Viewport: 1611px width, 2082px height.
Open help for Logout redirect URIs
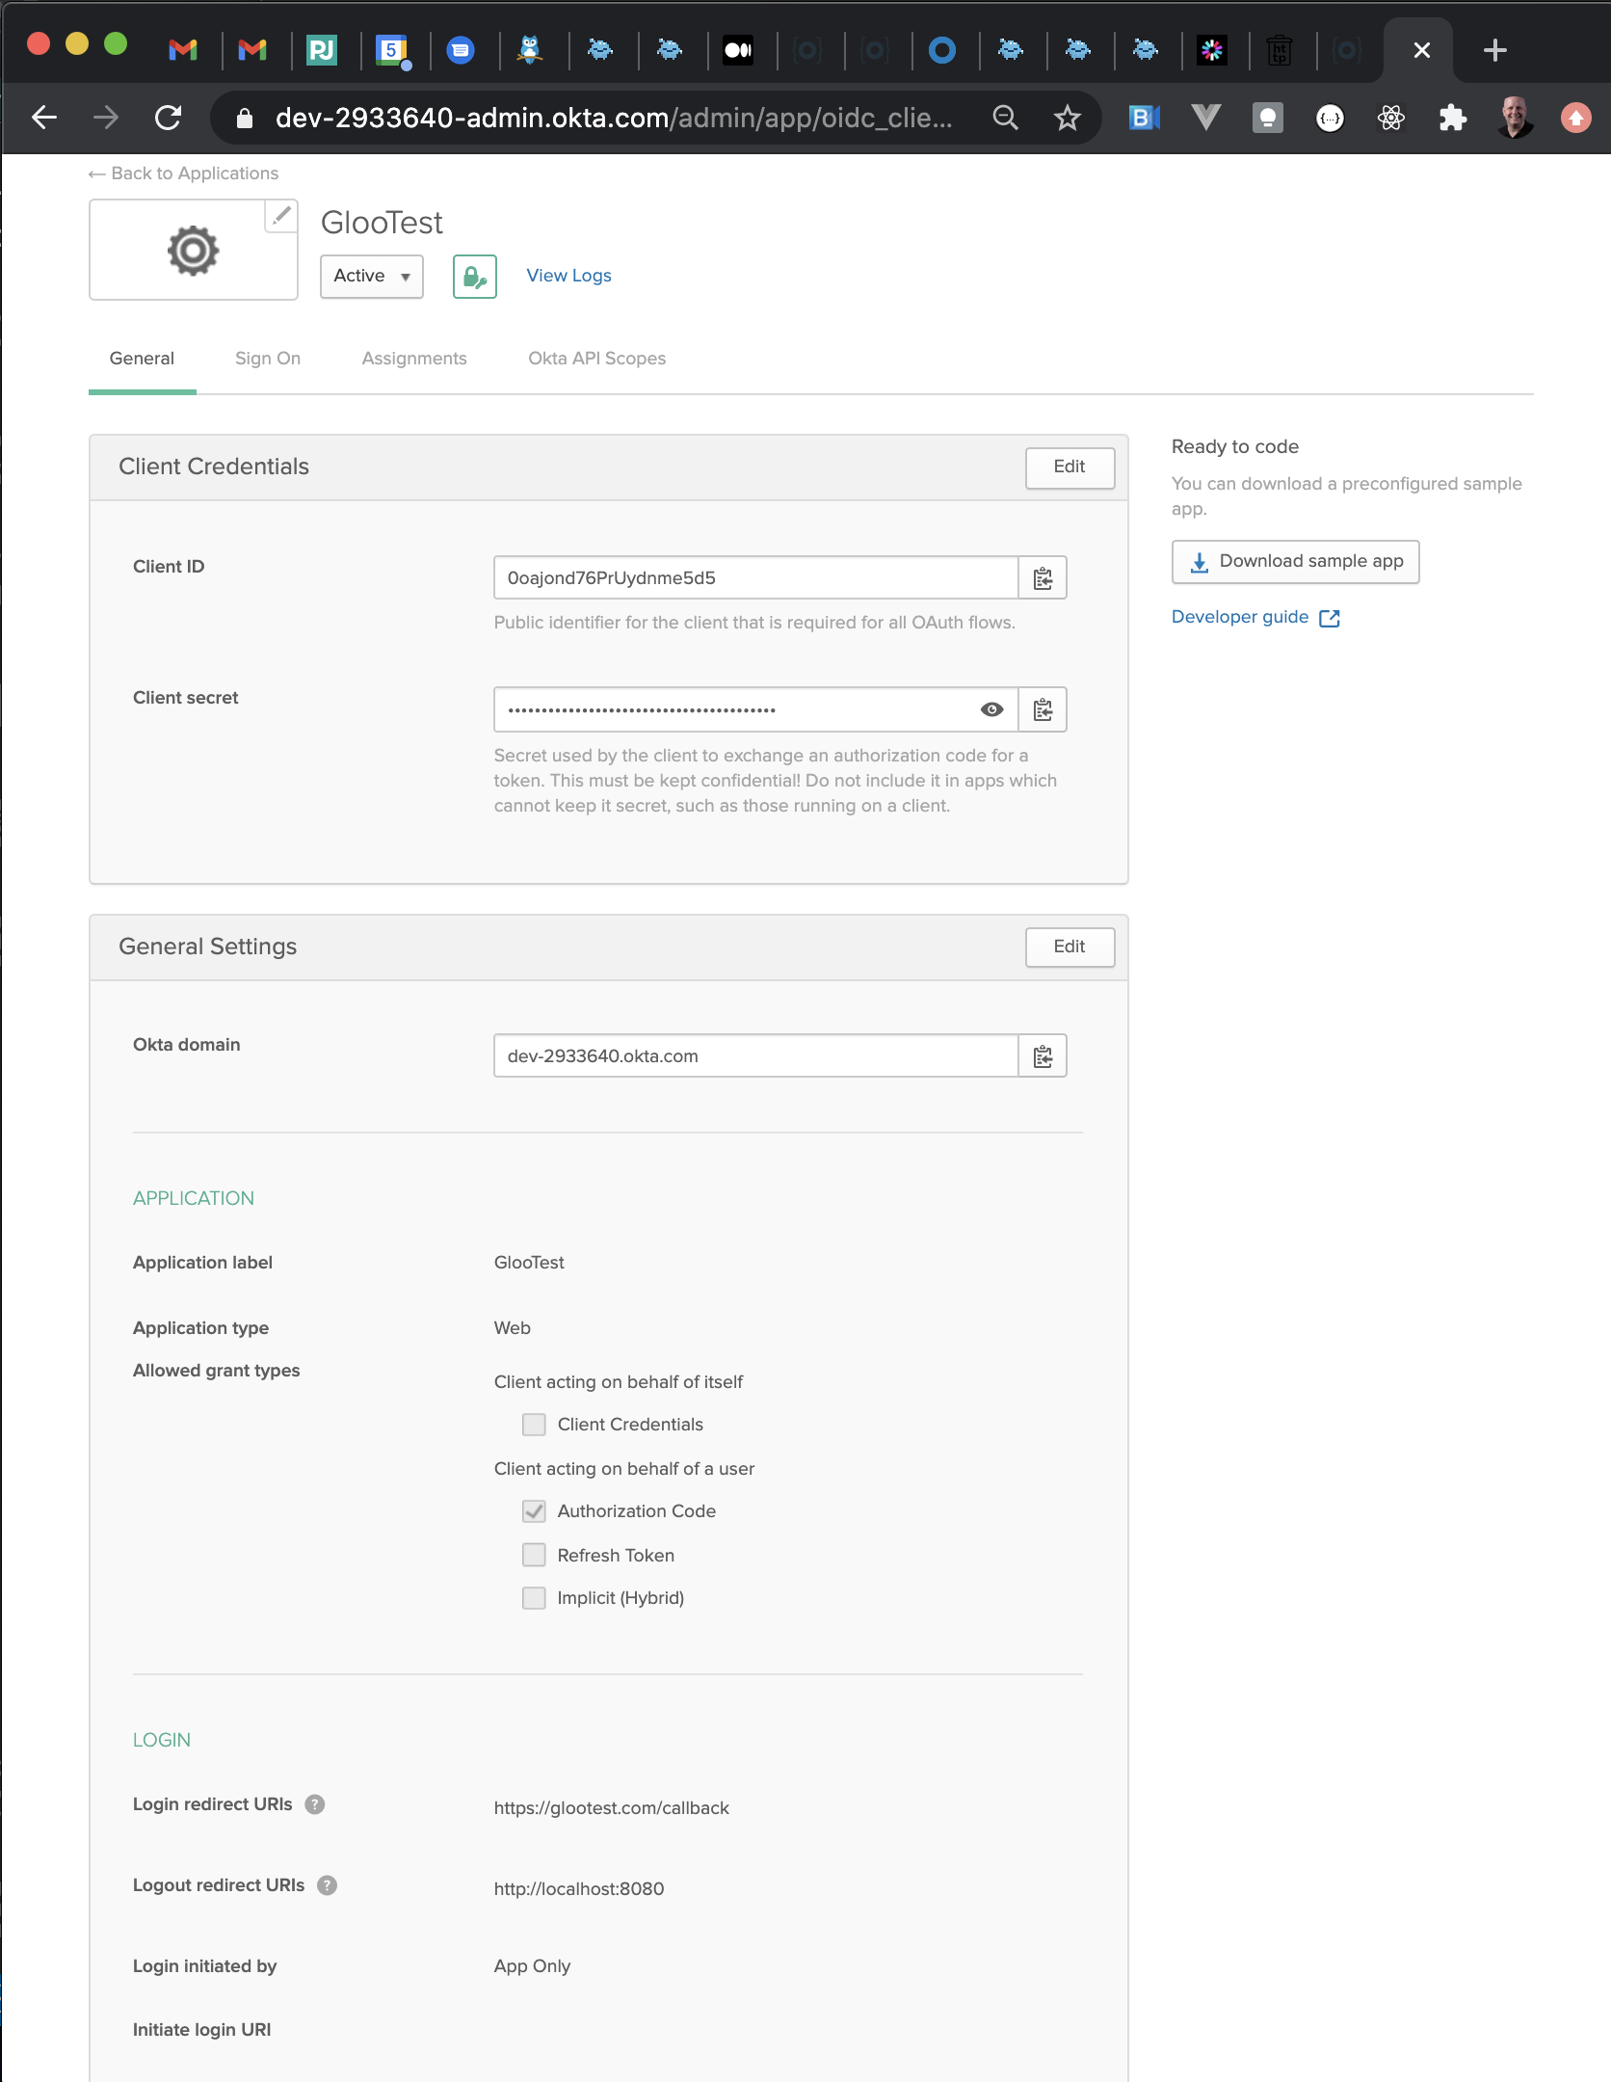328,1885
